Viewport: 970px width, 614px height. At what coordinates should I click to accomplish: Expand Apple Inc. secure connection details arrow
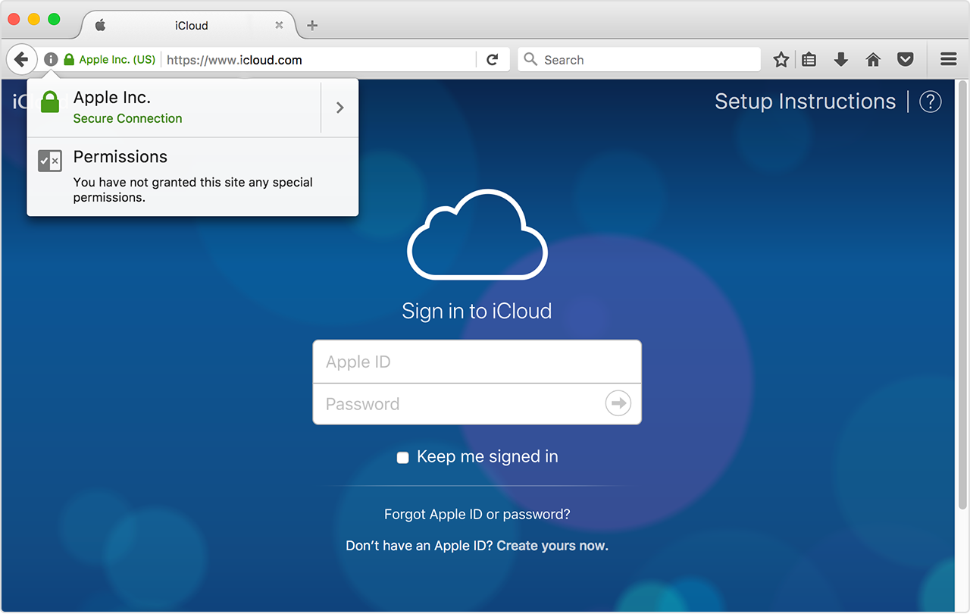(339, 108)
